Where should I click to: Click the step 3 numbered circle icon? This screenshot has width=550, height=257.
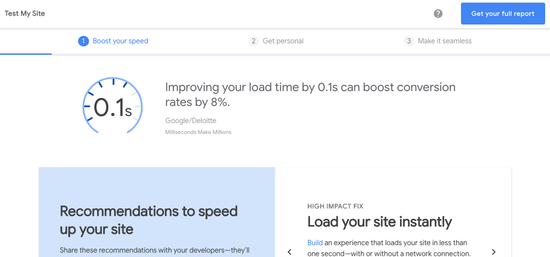click(x=409, y=41)
